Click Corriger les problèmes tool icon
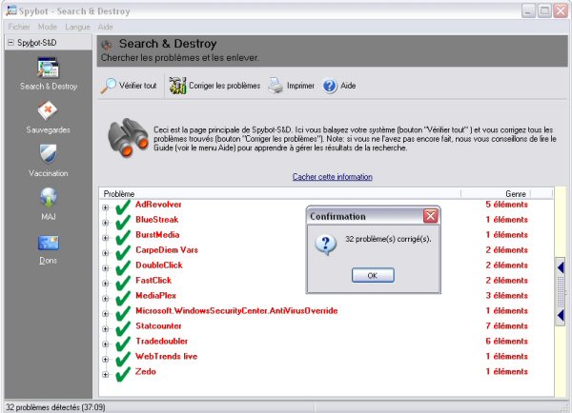 [177, 86]
